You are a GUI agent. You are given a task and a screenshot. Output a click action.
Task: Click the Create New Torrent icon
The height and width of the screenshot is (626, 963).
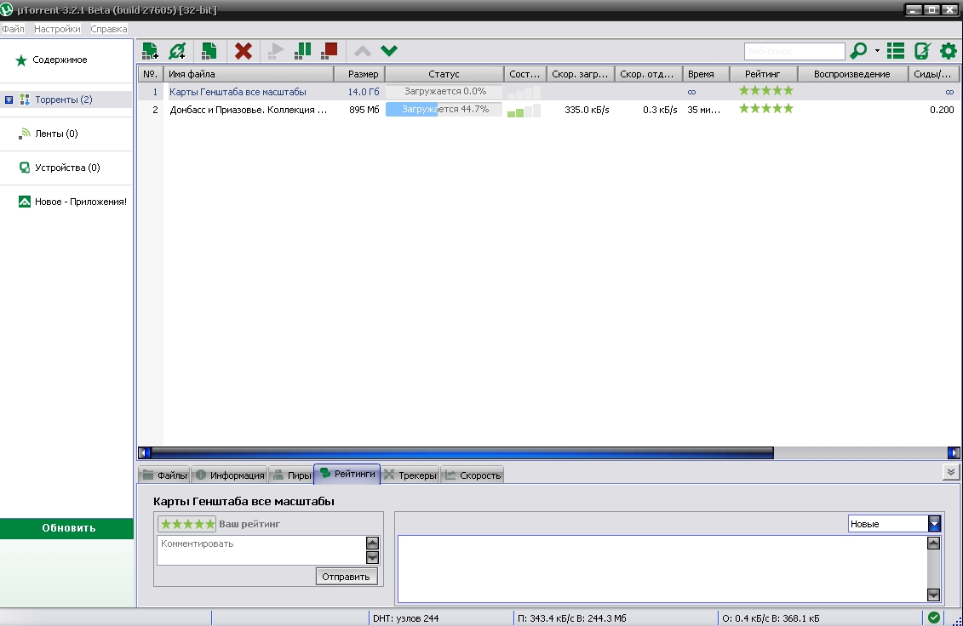[209, 51]
